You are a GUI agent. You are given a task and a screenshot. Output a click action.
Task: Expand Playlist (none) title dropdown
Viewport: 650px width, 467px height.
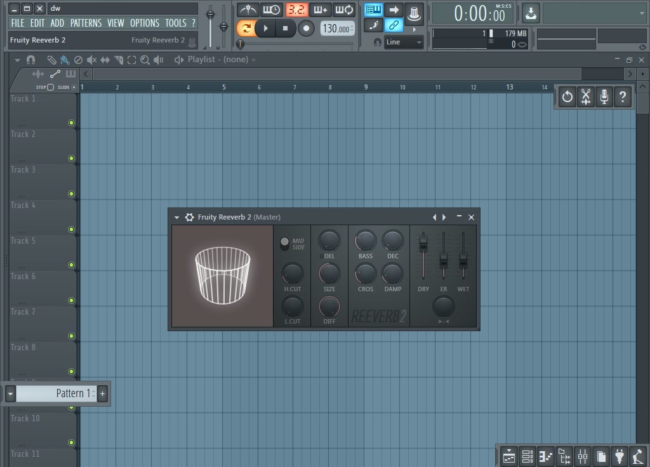[253, 60]
